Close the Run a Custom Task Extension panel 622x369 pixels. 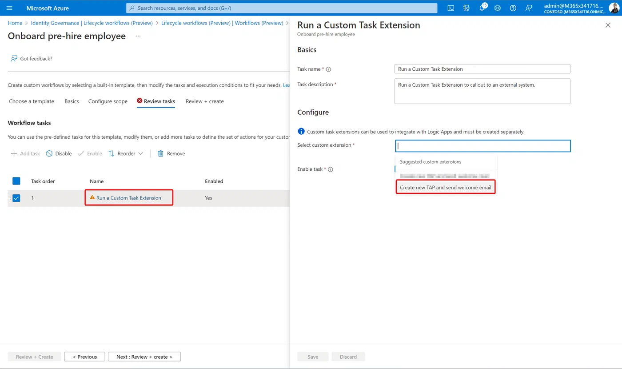point(608,25)
